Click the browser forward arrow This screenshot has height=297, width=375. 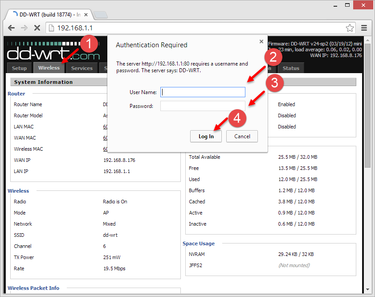[24, 28]
